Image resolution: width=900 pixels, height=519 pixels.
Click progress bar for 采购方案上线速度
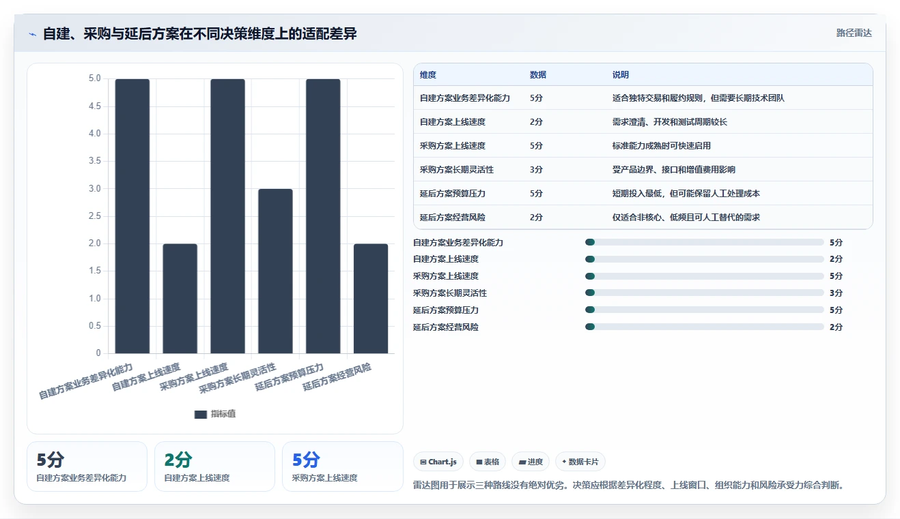(x=705, y=276)
